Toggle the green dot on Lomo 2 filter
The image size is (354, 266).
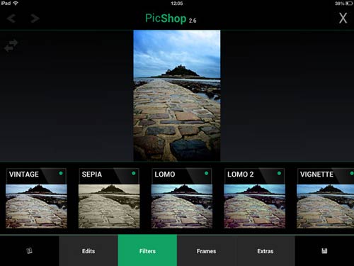tap(279, 173)
